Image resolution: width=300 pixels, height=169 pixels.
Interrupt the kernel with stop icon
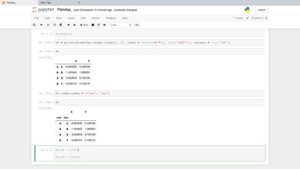click(93, 25)
